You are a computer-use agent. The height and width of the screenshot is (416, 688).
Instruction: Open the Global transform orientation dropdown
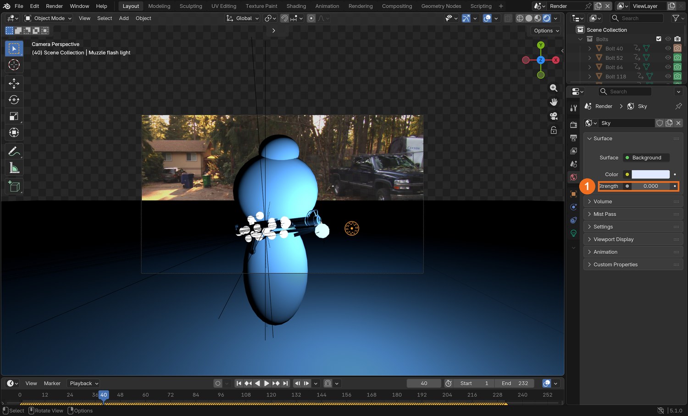coord(243,18)
